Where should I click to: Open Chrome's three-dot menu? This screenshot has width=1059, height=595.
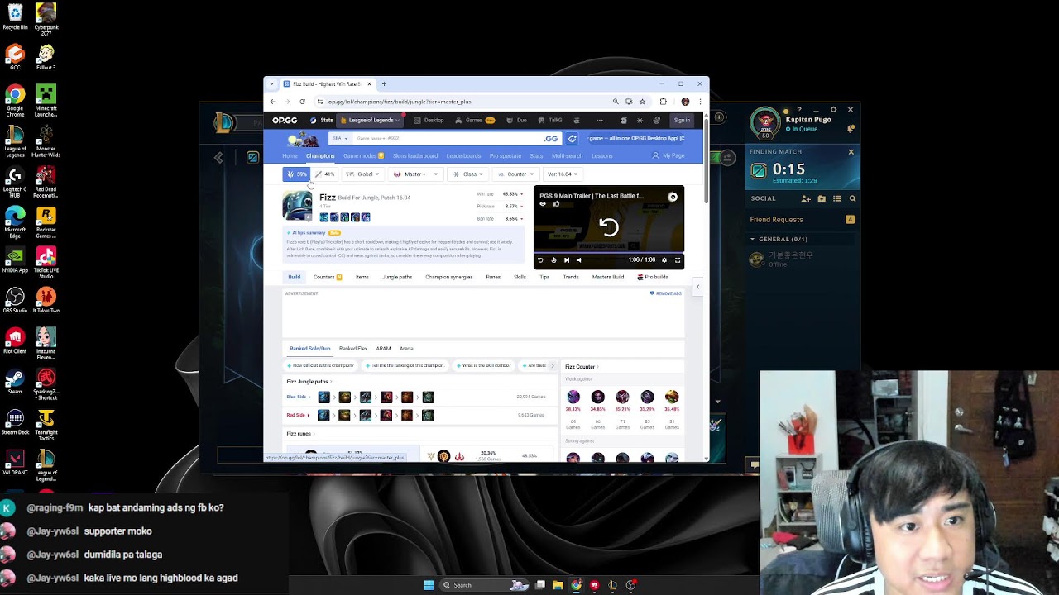click(700, 102)
